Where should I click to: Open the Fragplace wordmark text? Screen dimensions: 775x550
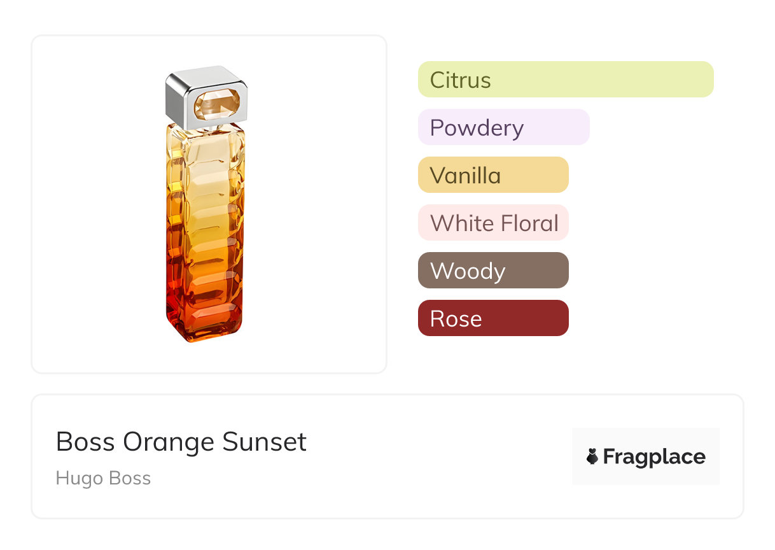654,456
